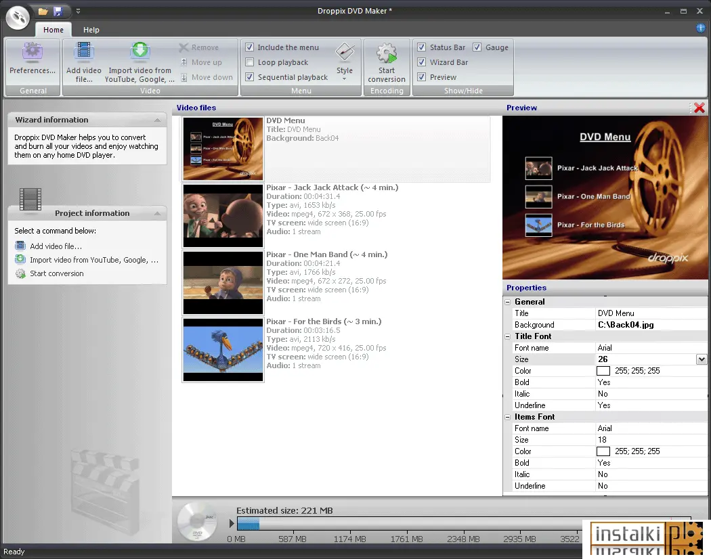Screen dimensions: 711x559
Task: Open the quick access toolbar customize arrow
Action: (78, 11)
